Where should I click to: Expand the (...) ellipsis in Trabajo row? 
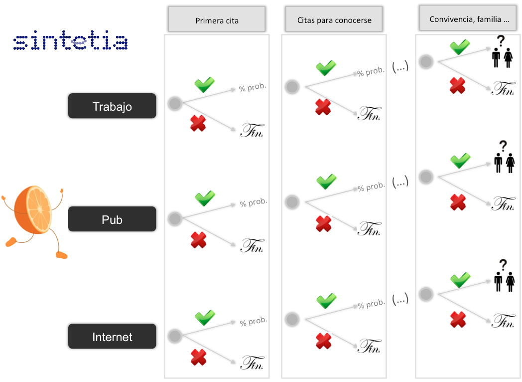pyautogui.click(x=400, y=67)
